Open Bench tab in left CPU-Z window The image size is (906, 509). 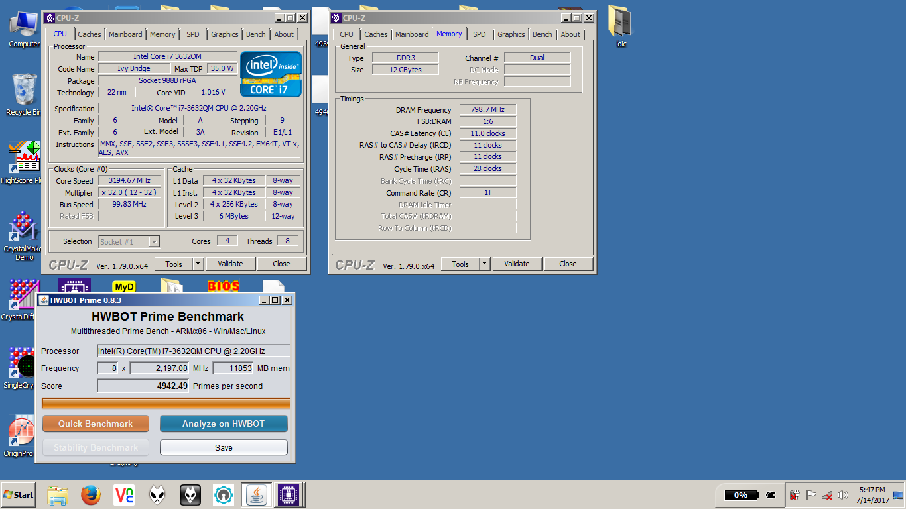click(256, 34)
